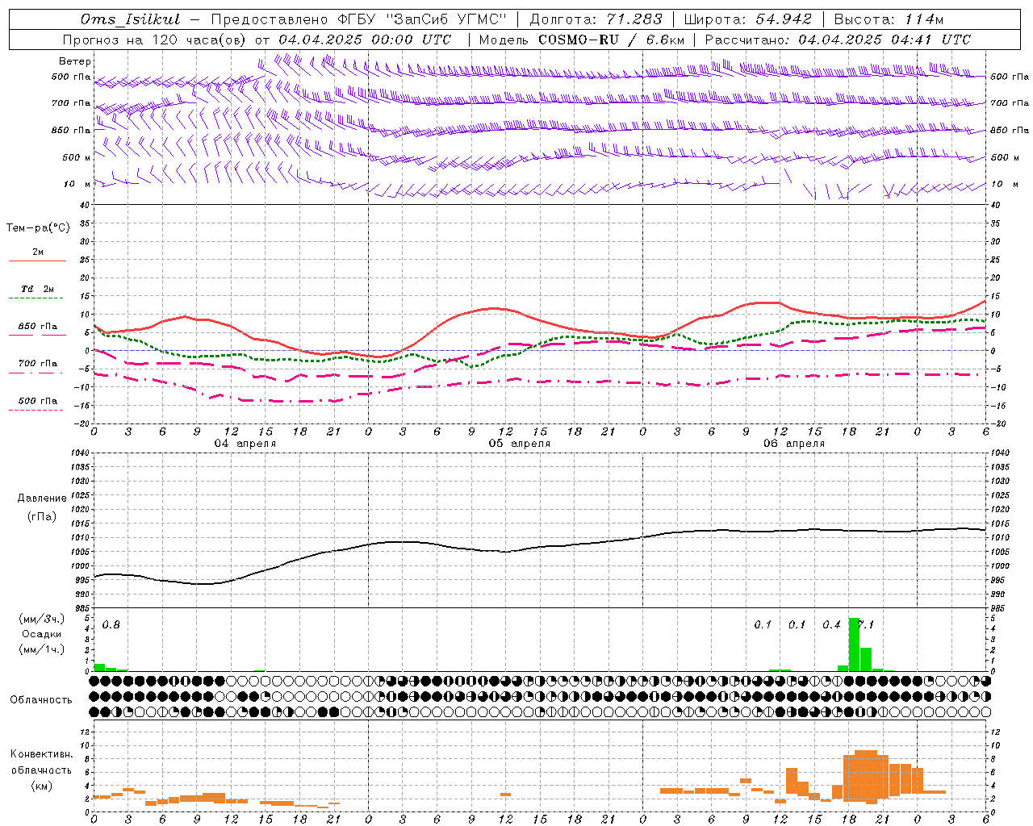This screenshot has width=1033, height=826.
Task: Click the 04 апреля date label
Action: click(x=245, y=444)
